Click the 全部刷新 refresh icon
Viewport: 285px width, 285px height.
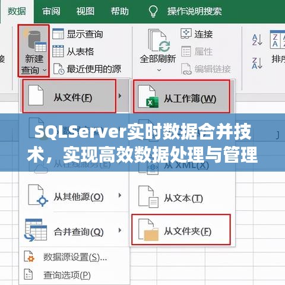(x=159, y=40)
